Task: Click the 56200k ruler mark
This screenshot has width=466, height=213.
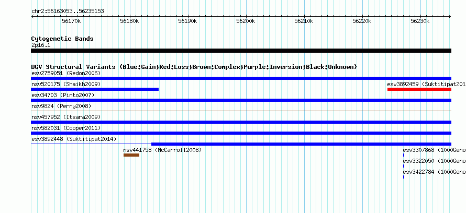Action: tap(246, 21)
